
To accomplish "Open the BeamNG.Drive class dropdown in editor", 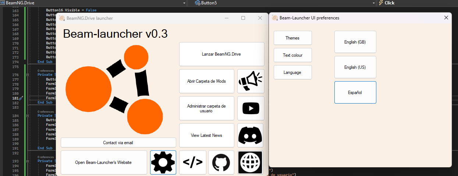I will [93, 3].
